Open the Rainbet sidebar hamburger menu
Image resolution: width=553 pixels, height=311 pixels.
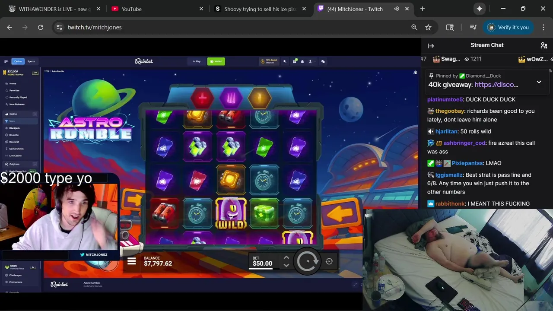tap(6, 61)
